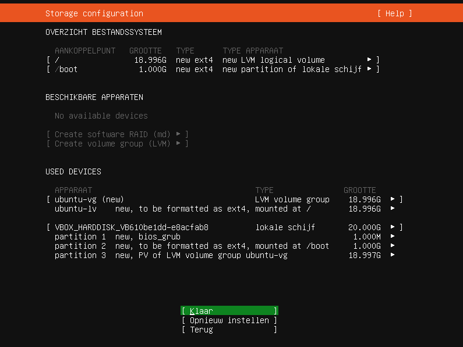This screenshot has height=347, width=463.
Task: Click OVERZICHT BESTANDSSYSTEEM heading
Action: point(104,32)
